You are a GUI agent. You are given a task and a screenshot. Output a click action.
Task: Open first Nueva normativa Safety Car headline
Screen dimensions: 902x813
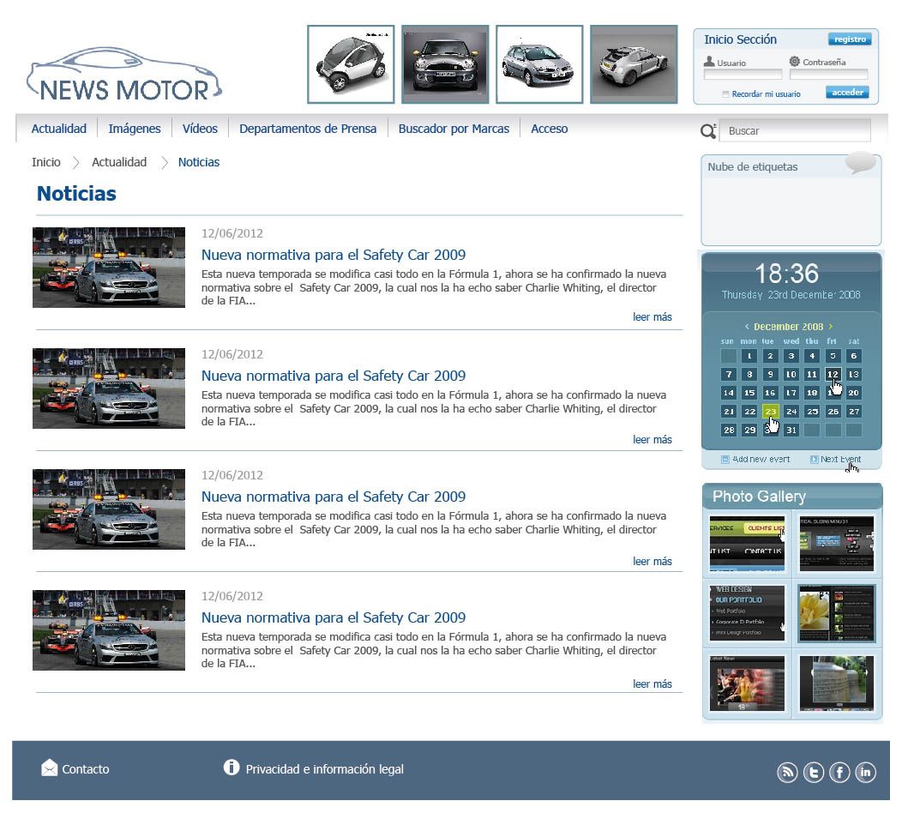(x=334, y=255)
